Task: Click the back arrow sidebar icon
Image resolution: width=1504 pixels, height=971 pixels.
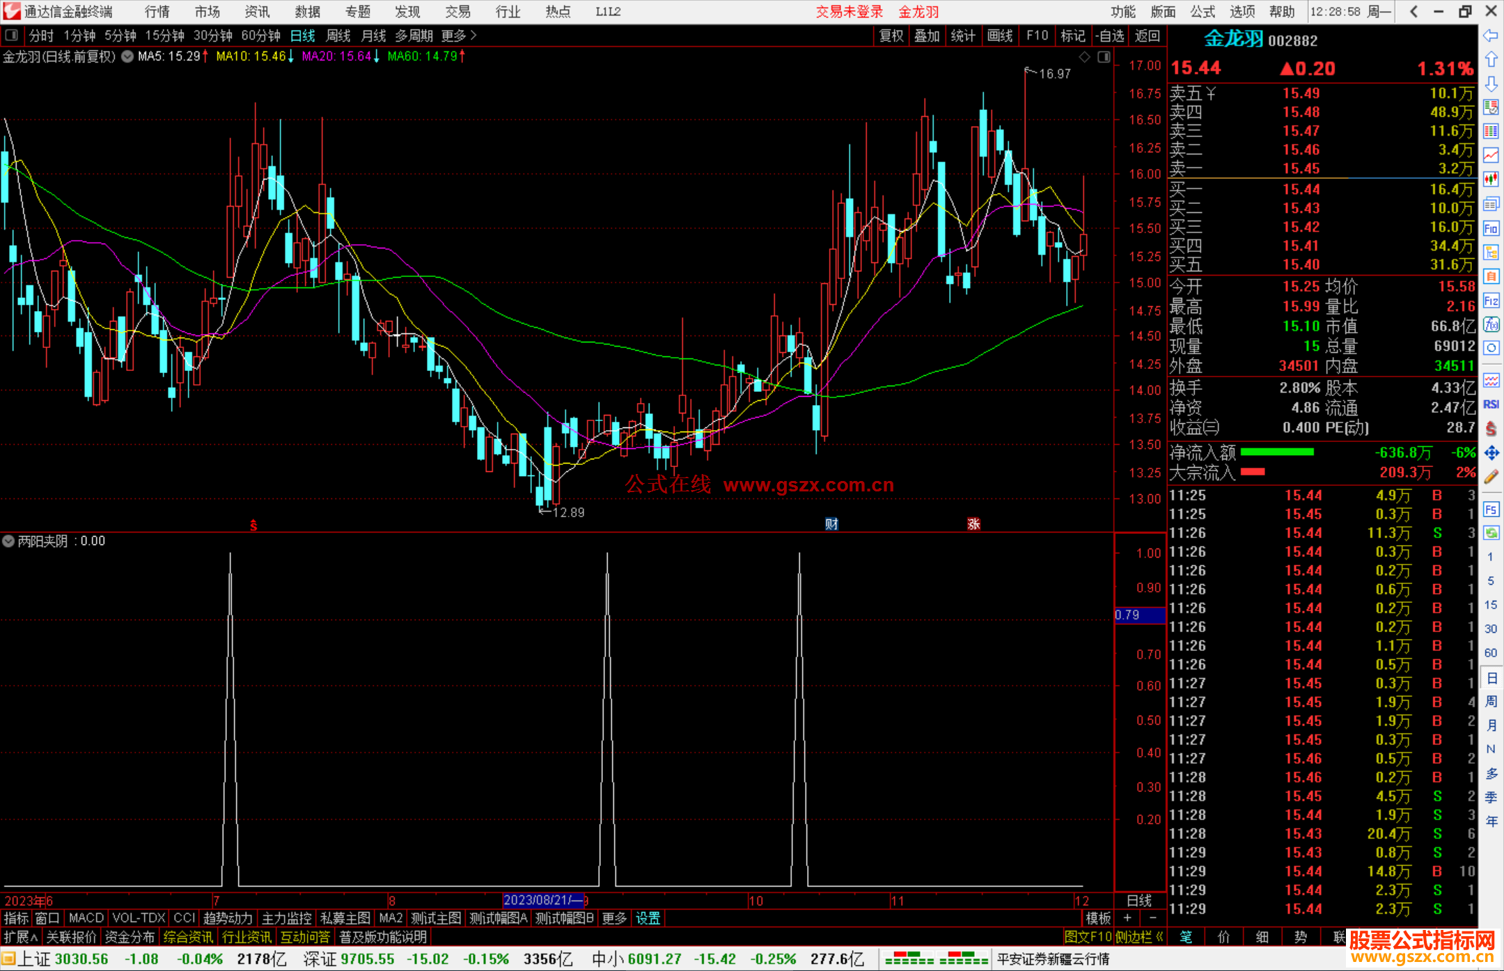Action: (1491, 35)
